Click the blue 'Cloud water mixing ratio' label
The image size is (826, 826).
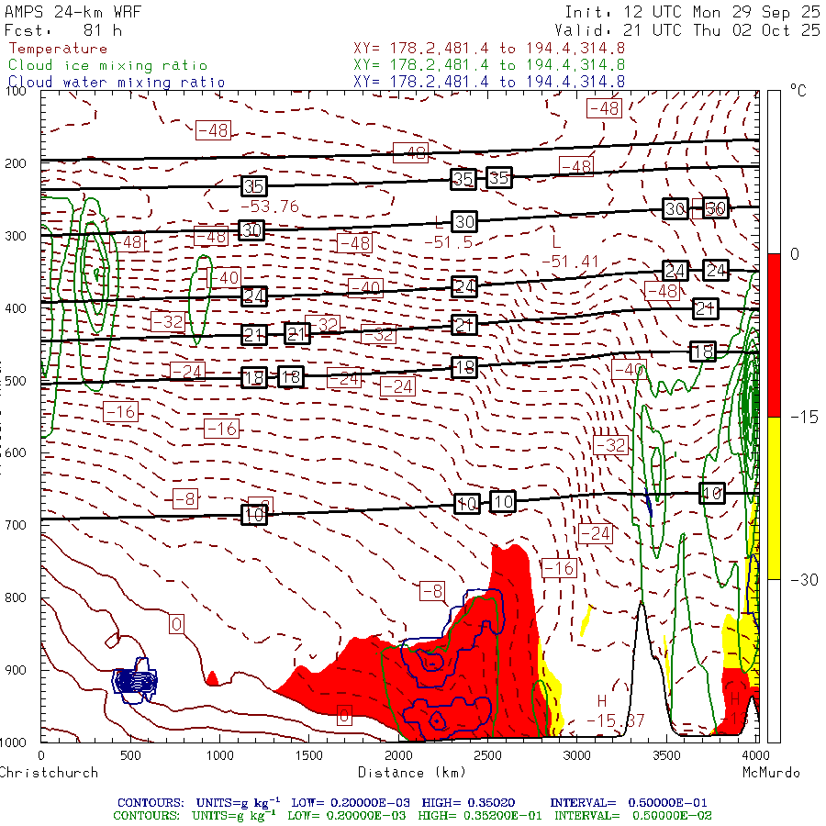(x=117, y=83)
